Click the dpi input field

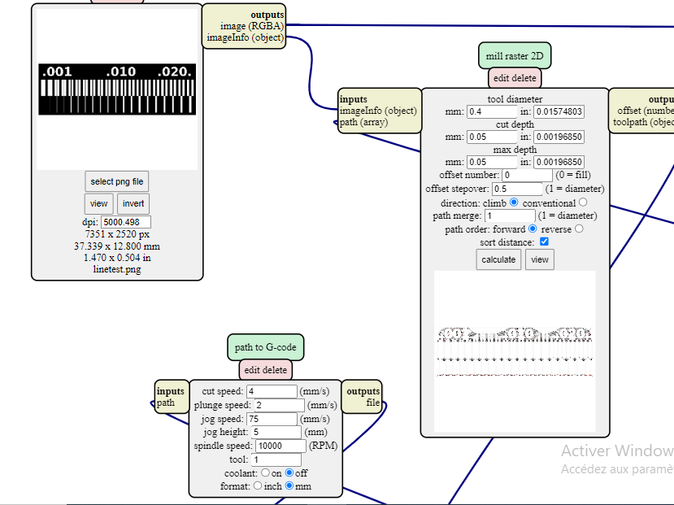click(x=126, y=222)
